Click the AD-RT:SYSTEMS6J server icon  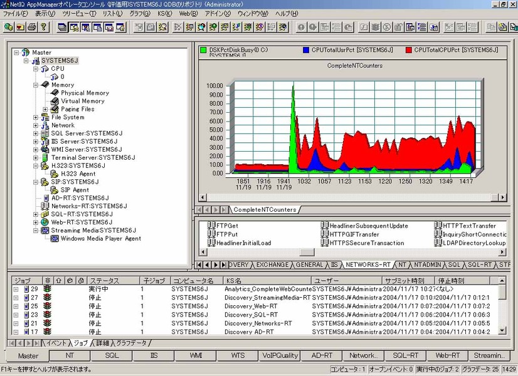click(x=46, y=198)
